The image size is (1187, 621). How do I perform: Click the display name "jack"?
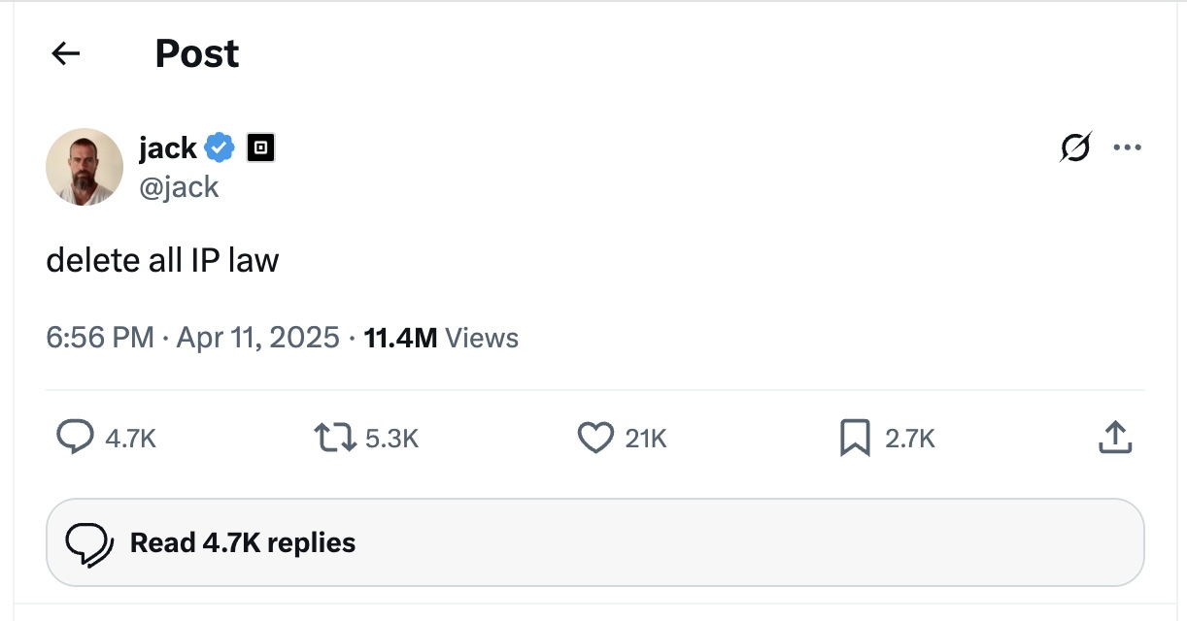(168, 148)
